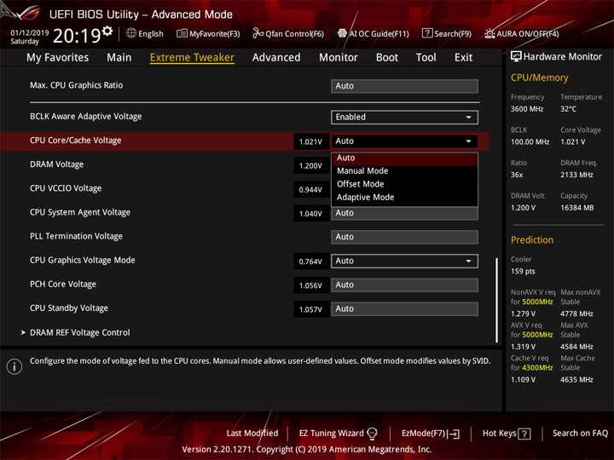Go to the Monitor tab

click(339, 58)
